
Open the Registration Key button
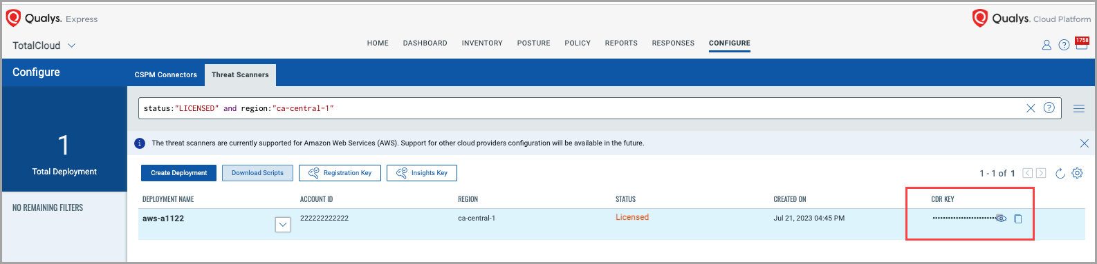click(x=340, y=173)
